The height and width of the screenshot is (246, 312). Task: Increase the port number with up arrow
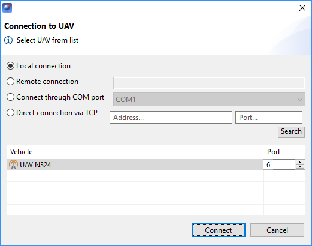(300, 163)
